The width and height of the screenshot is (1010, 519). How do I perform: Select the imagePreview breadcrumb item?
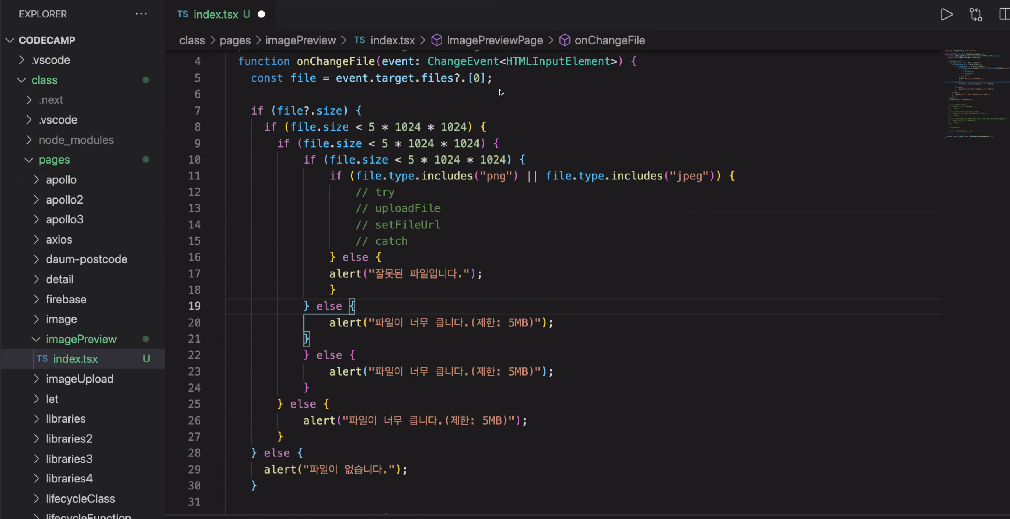click(300, 40)
